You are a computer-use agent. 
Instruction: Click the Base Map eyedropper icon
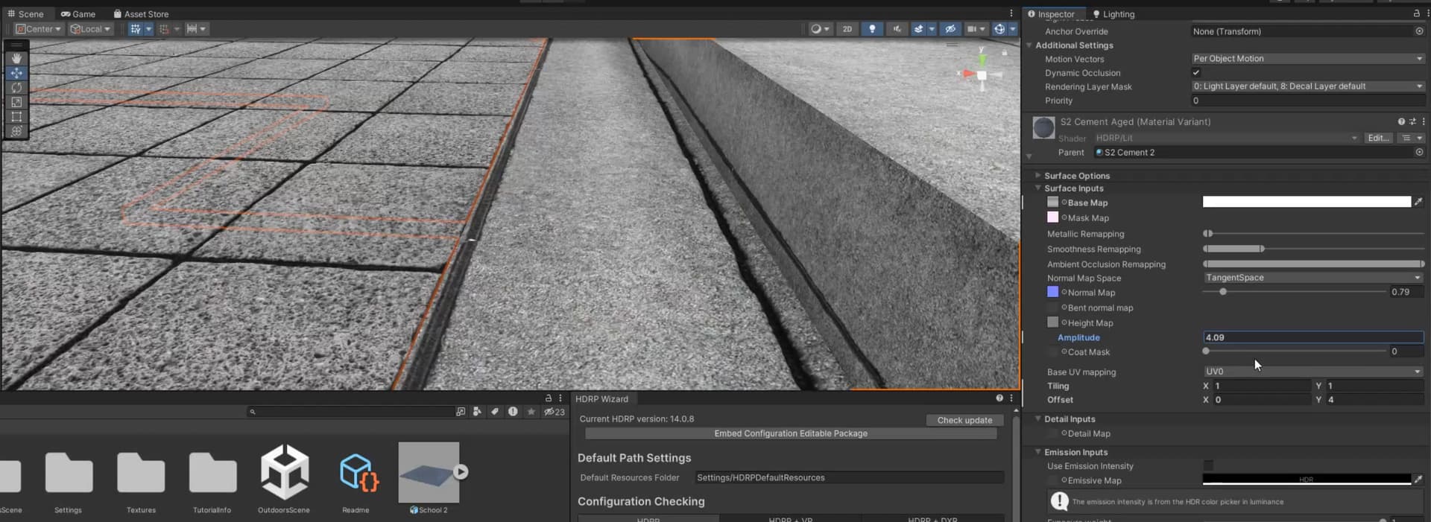pyautogui.click(x=1418, y=202)
